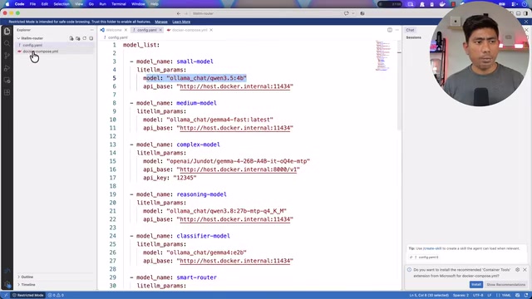The height and width of the screenshot is (299, 532).
Task: Click Learn More link in banner
Action: 181,22
